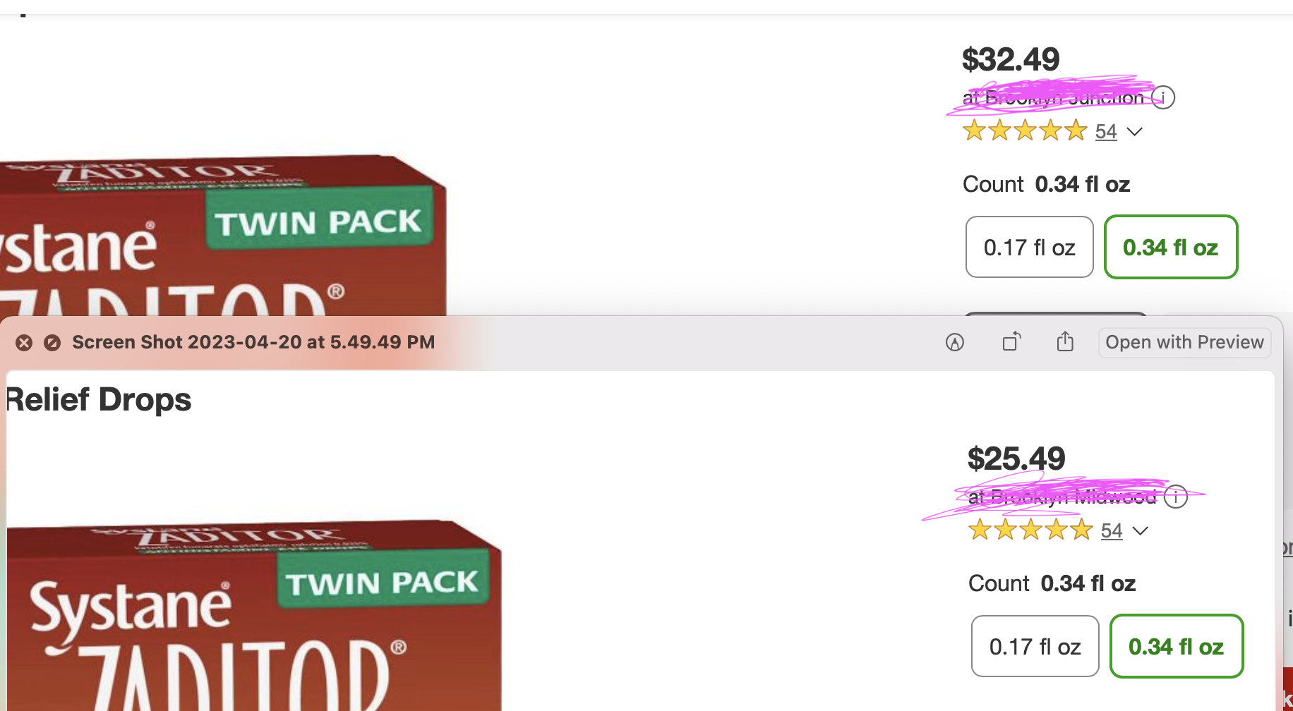Choose 0.17 fl oz option below $25.49

[1035, 647]
